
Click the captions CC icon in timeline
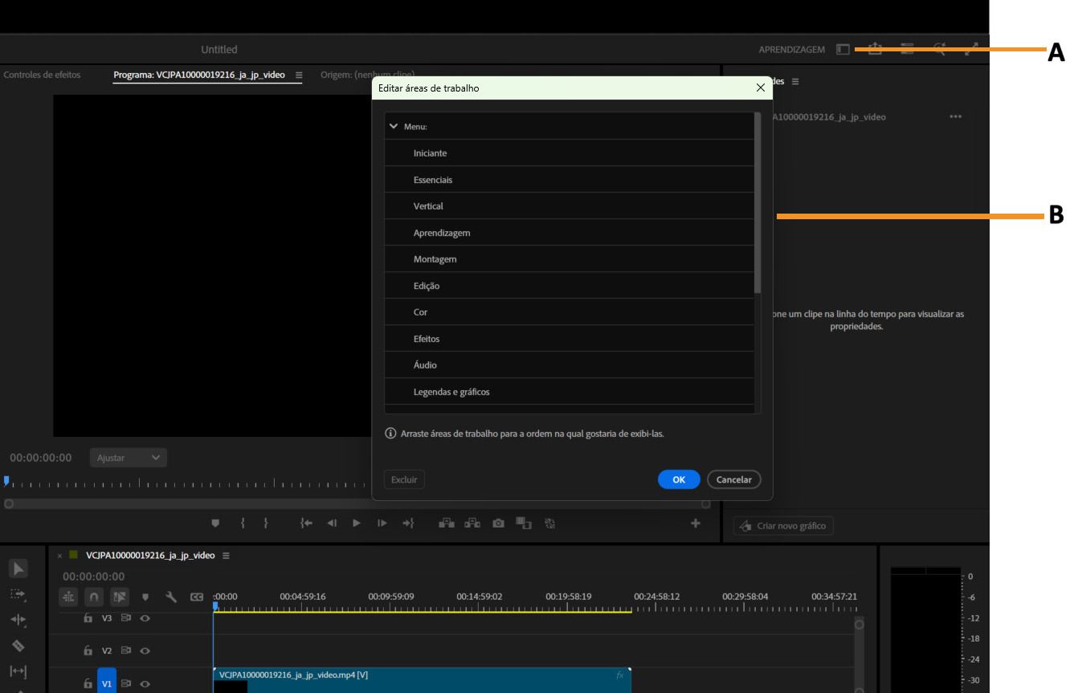coord(197,596)
